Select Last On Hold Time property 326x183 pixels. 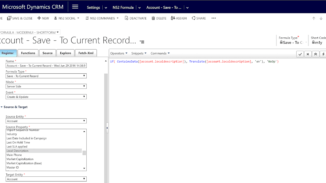coord(44,143)
